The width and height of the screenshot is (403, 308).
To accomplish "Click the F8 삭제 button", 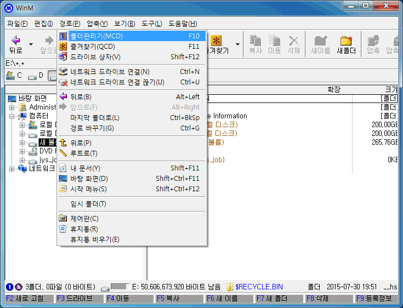I will coord(328,299).
